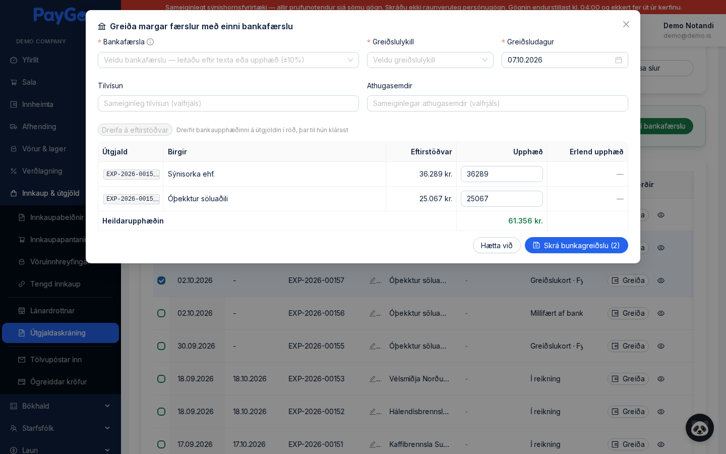Click the edit pencil icon for EXP-2026-00156
The height and width of the screenshot is (454, 726).
(x=373, y=313)
